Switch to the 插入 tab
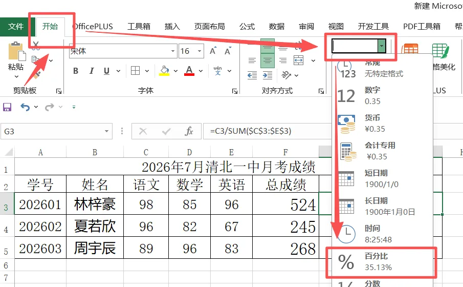Screen dimensions: 463x287 point(172,27)
